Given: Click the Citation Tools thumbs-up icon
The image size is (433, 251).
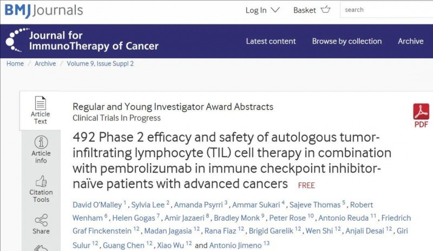Looking at the screenshot, I should click(41, 181).
